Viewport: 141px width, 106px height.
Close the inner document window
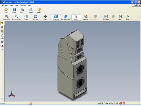click(x=139, y=6)
